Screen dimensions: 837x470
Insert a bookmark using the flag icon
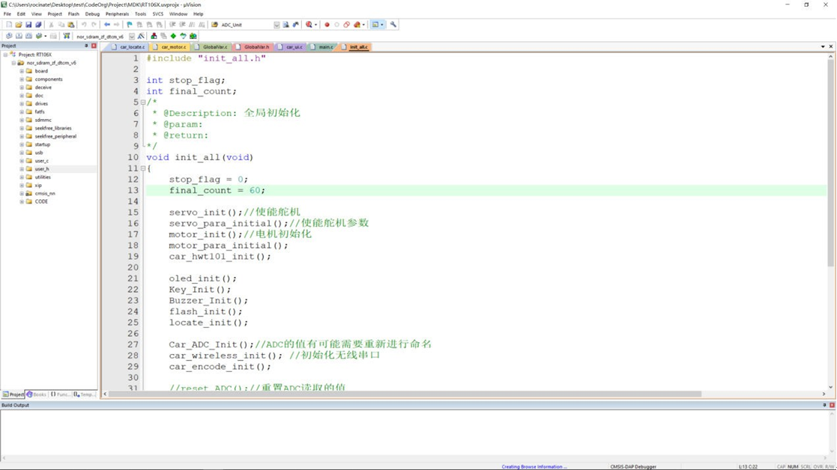(x=129, y=25)
